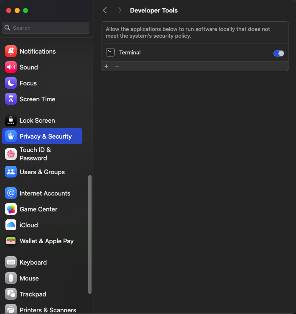Select Game Center label
The image size is (296, 314).
point(38,209)
